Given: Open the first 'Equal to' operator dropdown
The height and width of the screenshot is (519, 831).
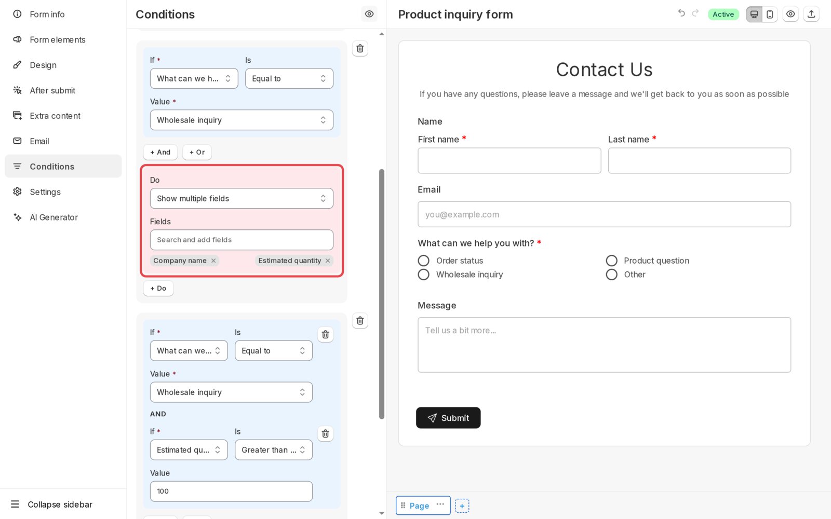Looking at the screenshot, I should click(x=289, y=78).
